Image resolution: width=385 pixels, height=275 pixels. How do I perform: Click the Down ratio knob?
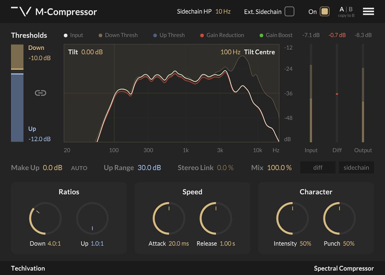click(x=45, y=218)
